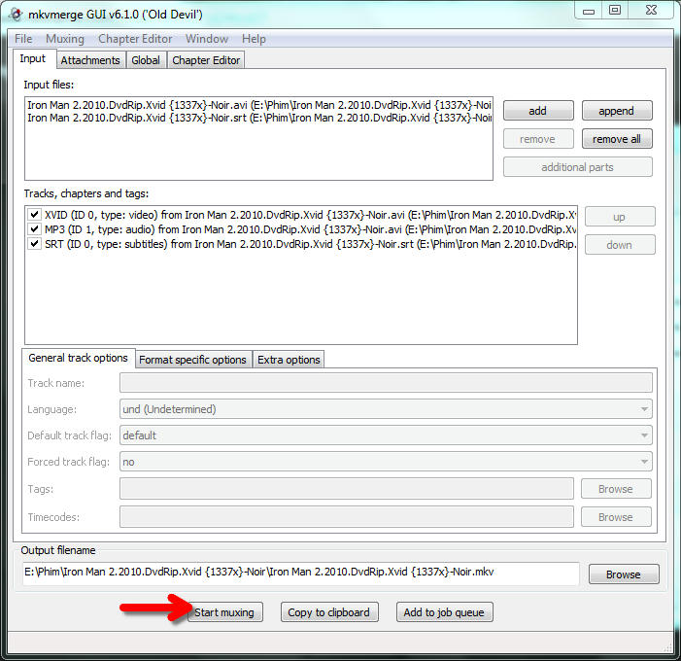Image resolution: width=681 pixels, height=661 pixels.
Task: Open the Extra options tab
Action: coord(289,360)
